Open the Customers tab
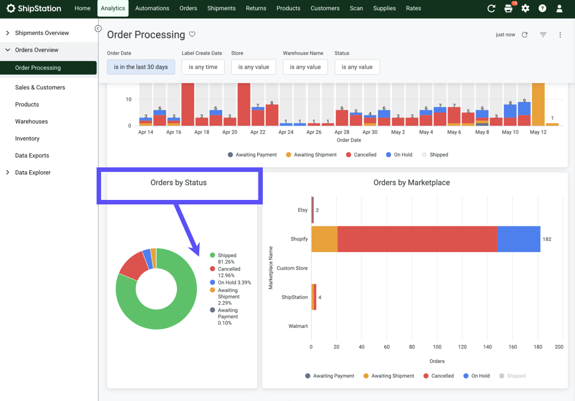Viewport: 575px width, 401px height. click(x=325, y=8)
